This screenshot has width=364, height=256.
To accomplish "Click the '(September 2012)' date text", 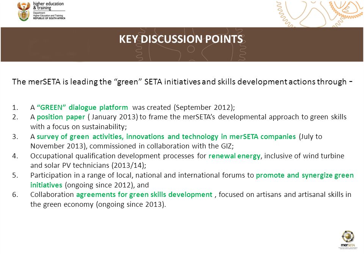I will coord(204,108).
